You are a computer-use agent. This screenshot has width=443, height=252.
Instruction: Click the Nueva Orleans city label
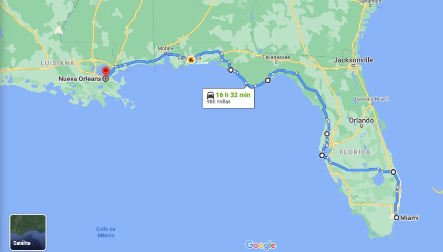tap(80, 79)
